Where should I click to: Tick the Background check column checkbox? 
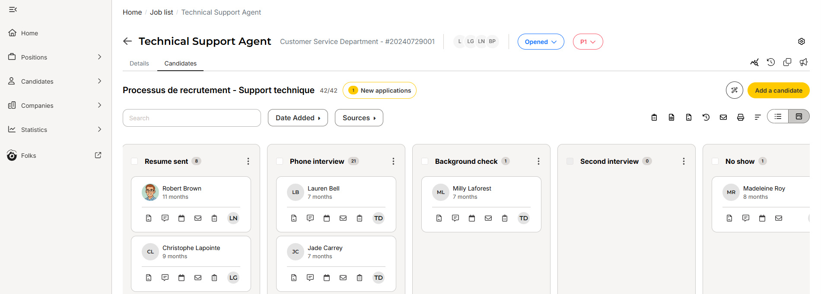(x=425, y=161)
